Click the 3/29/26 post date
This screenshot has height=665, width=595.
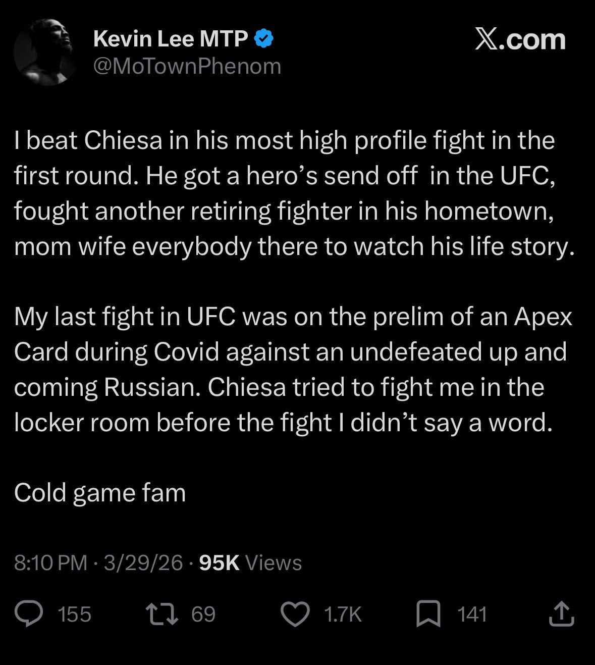click(143, 562)
